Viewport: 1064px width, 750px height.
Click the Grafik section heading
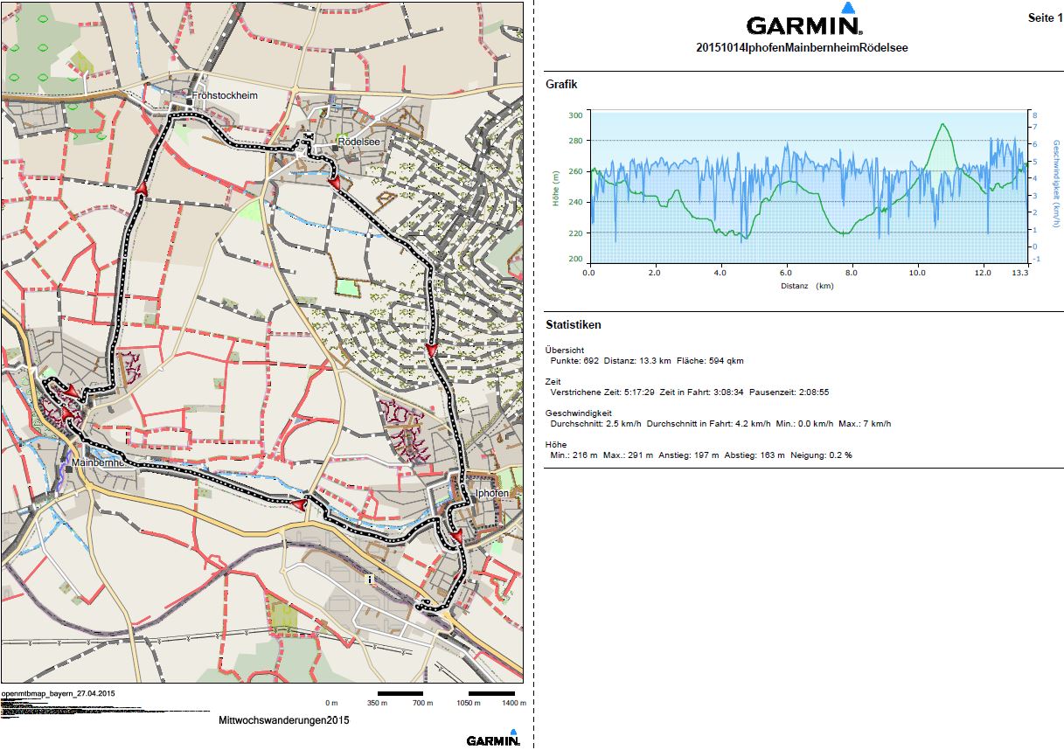coord(561,85)
